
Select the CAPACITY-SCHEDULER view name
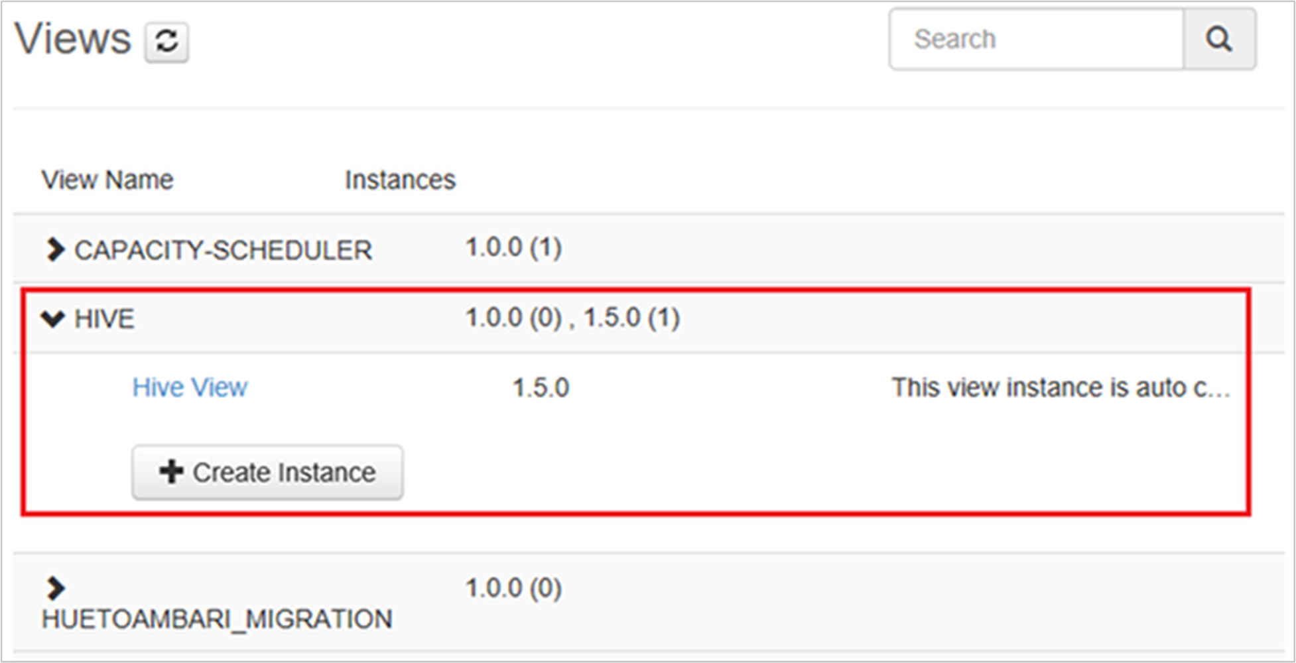(223, 251)
